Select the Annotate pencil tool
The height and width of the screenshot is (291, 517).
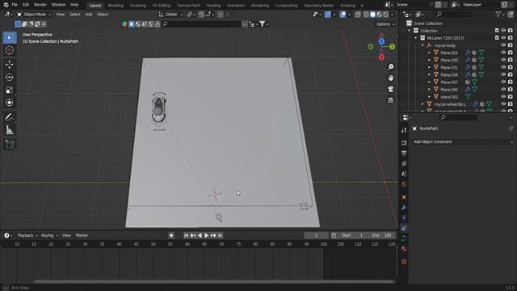pyautogui.click(x=10, y=117)
